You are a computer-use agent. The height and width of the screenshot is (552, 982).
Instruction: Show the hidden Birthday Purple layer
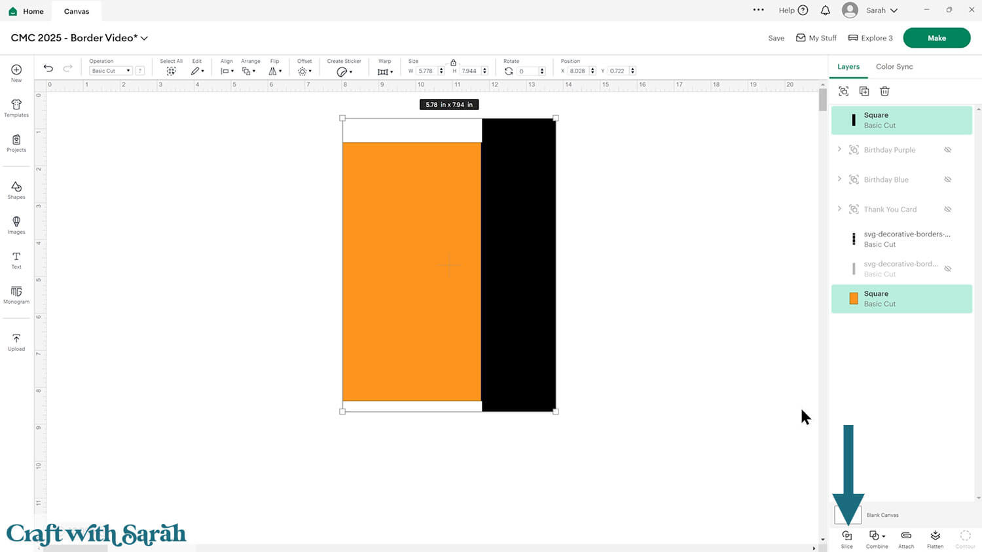point(947,150)
